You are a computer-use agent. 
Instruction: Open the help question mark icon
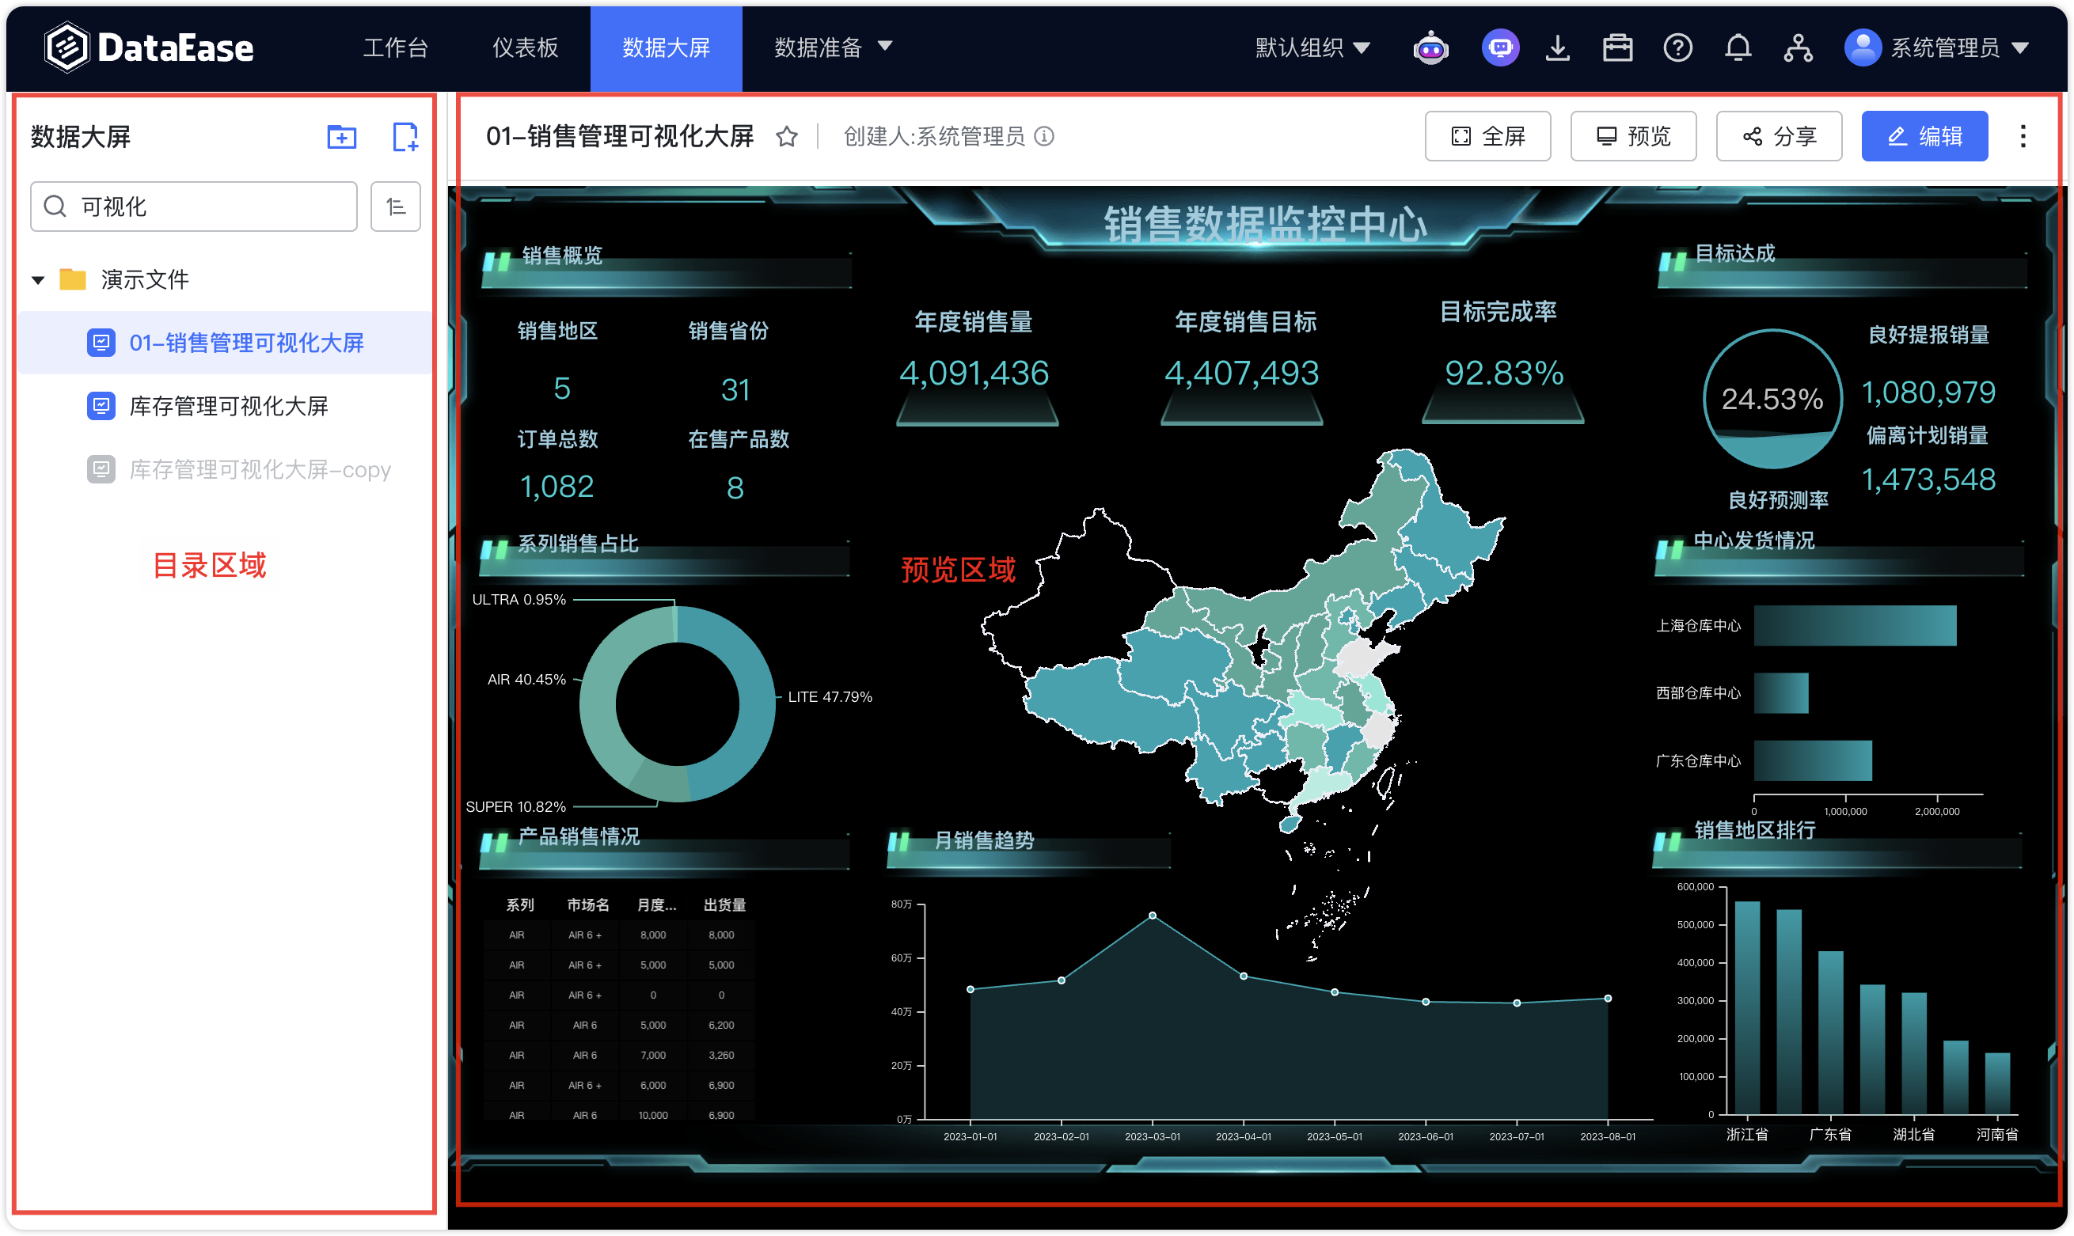(x=1677, y=47)
